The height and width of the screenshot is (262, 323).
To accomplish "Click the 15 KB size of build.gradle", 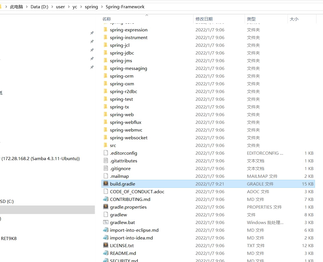I will tap(308, 184).
